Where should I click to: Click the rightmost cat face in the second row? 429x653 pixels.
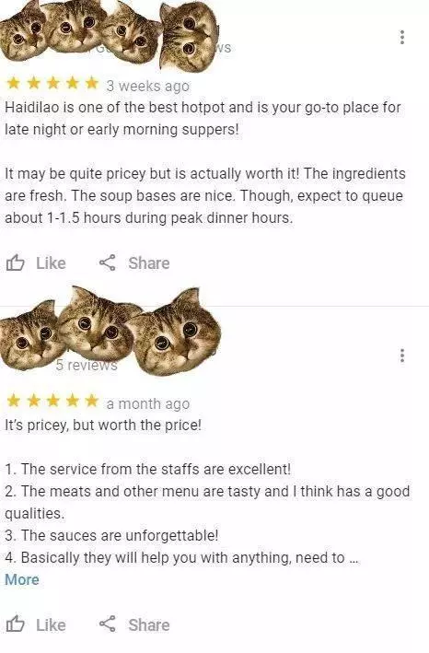pos(177,332)
